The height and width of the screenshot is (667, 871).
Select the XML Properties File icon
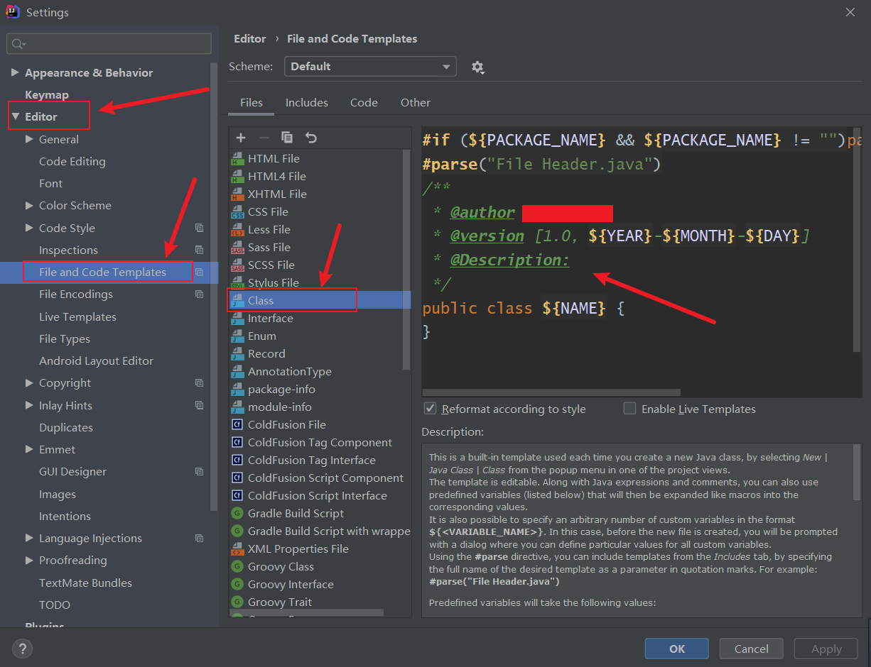coord(238,549)
